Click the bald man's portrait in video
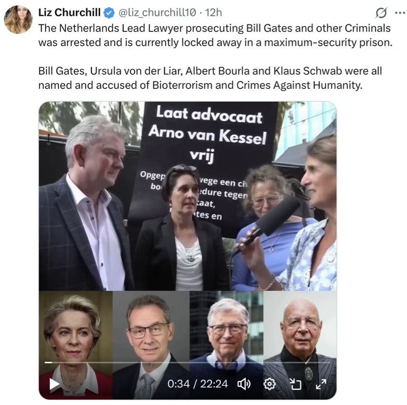 point(300,345)
